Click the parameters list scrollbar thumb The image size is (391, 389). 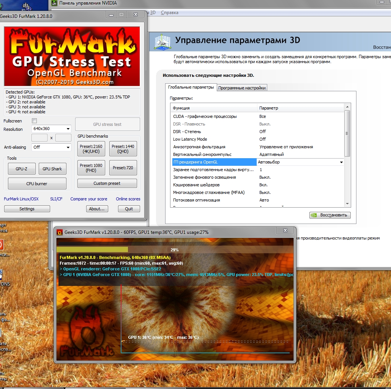(347, 133)
